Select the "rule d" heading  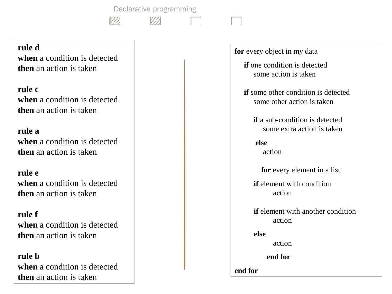click(x=29, y=48)
